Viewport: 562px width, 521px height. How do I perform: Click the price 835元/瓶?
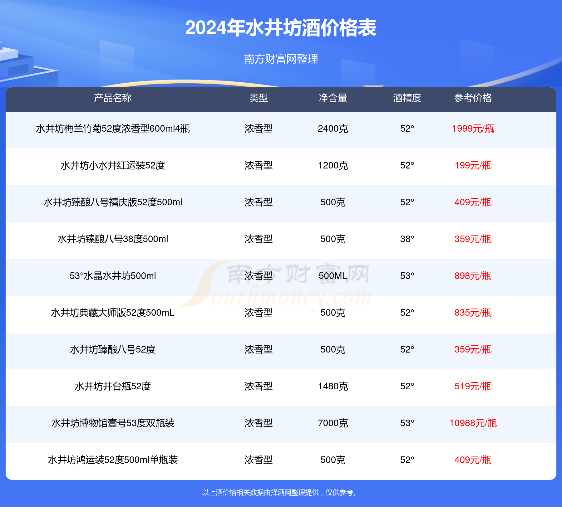tap(473, 313)
